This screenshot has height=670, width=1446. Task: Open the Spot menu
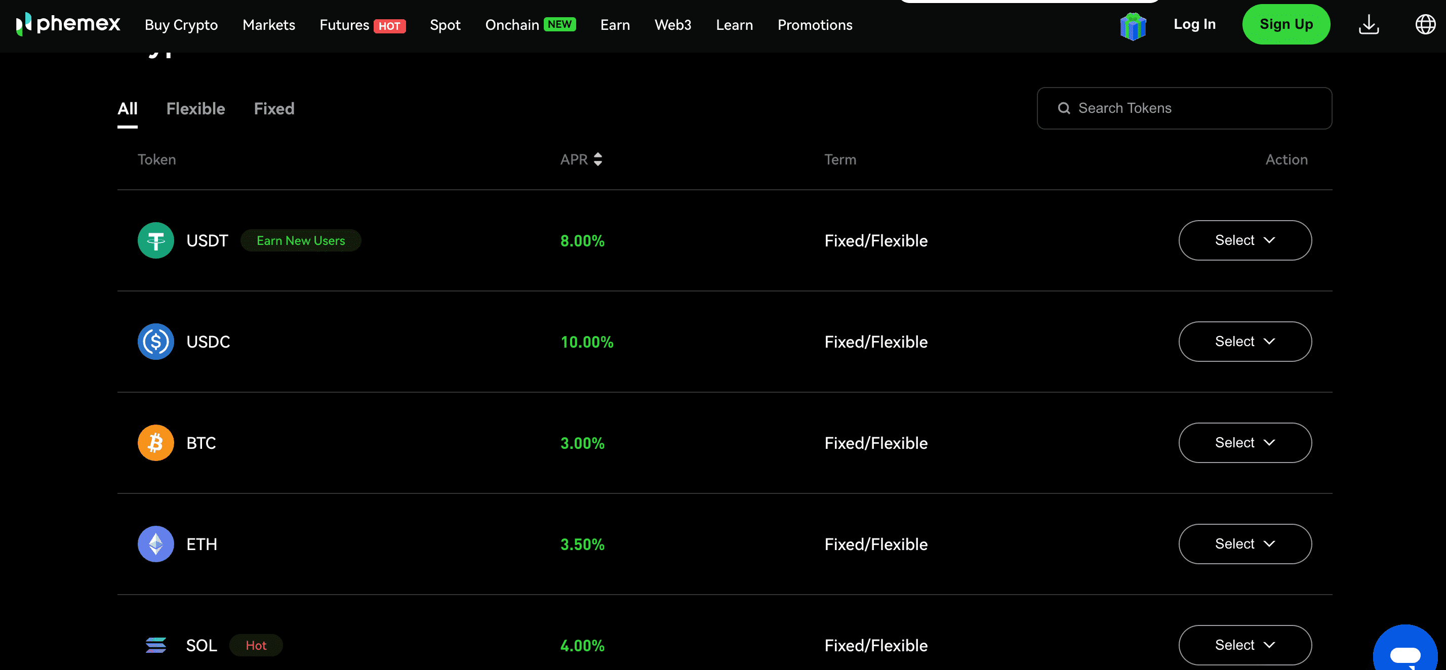pyautogui.click(x=445, y=25)
